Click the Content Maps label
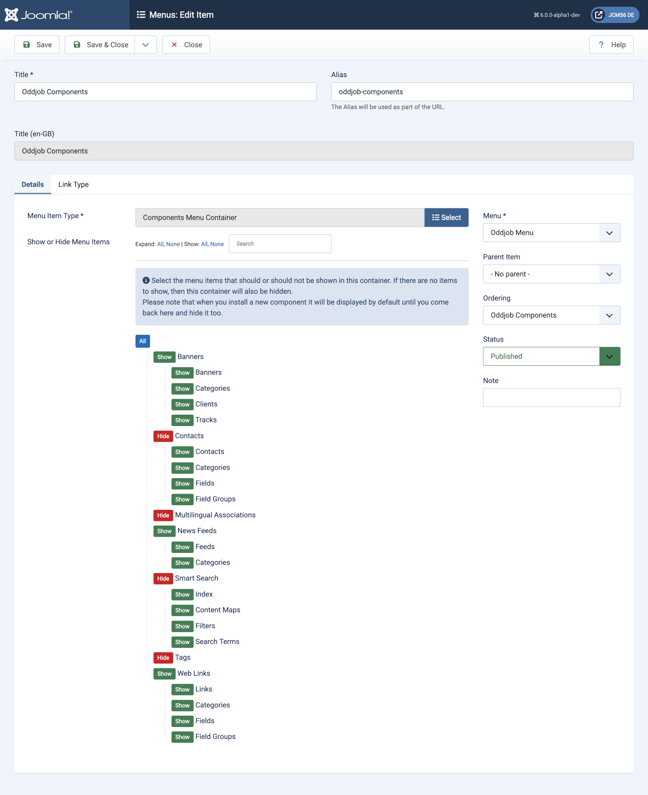This screenshot has width=648, height=795. (218, 610)
